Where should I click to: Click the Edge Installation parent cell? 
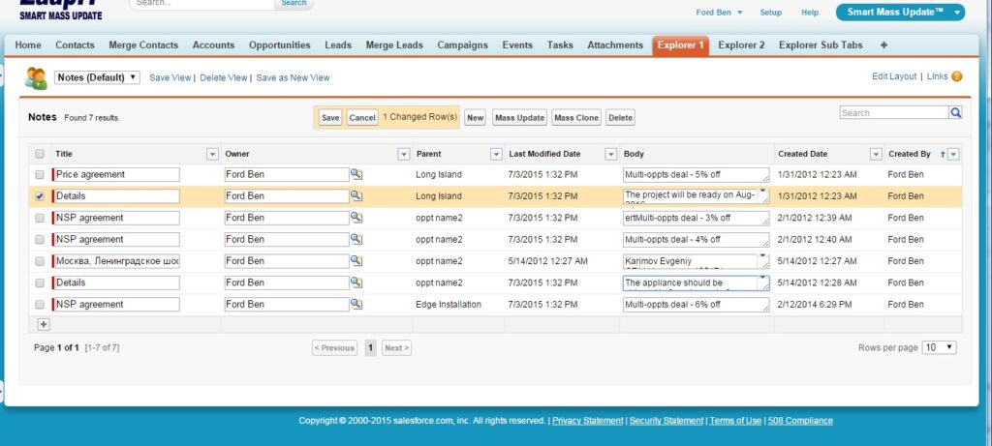[x=449, y=305]
